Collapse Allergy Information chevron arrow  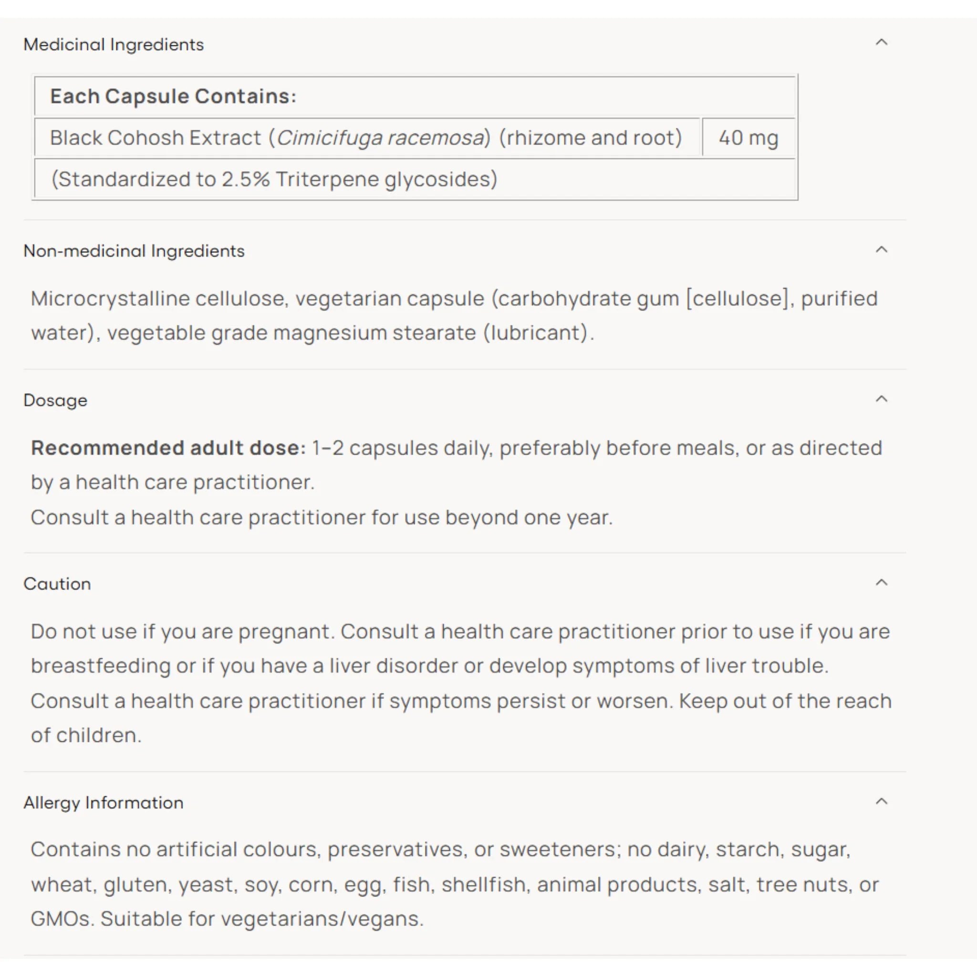(882, 801)
